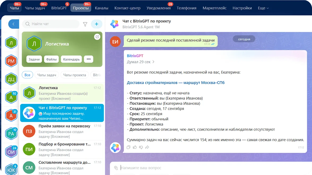This screenshot has width=312, height=175.
Task: Select the ОИ project icon in the sidebar
Action: click(x=11, y=152)
